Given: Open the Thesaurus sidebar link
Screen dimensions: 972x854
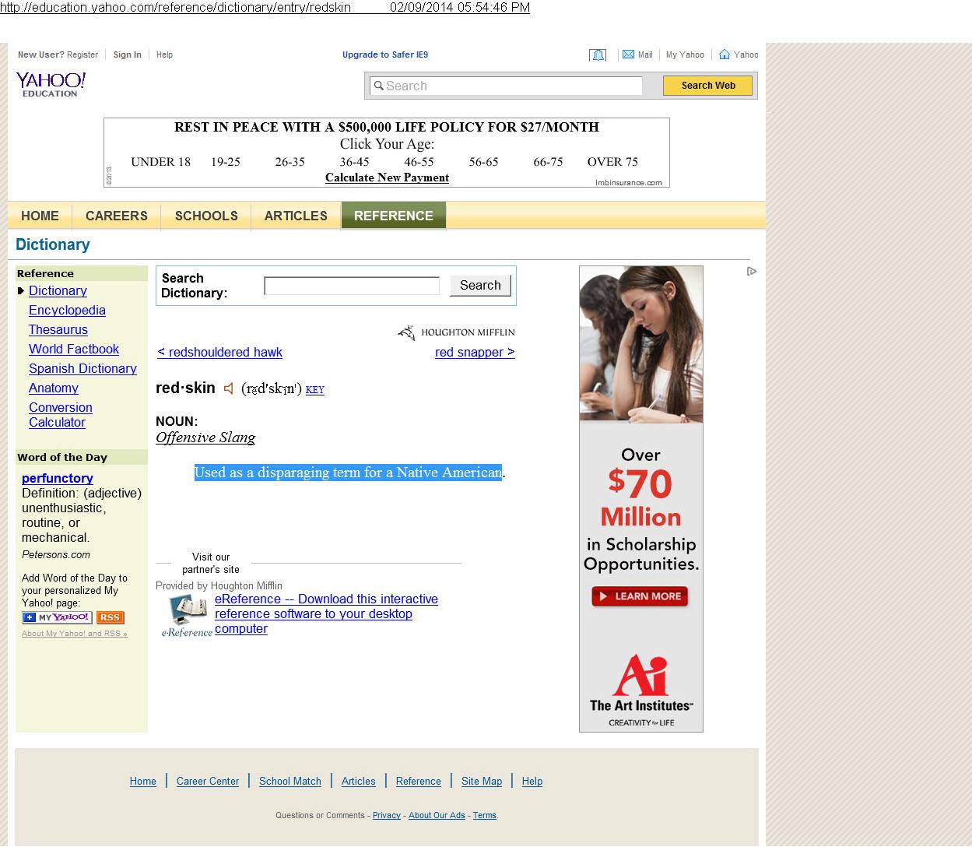Looking at the screenshot, I should pyautogui.click(x=58, y=330).
